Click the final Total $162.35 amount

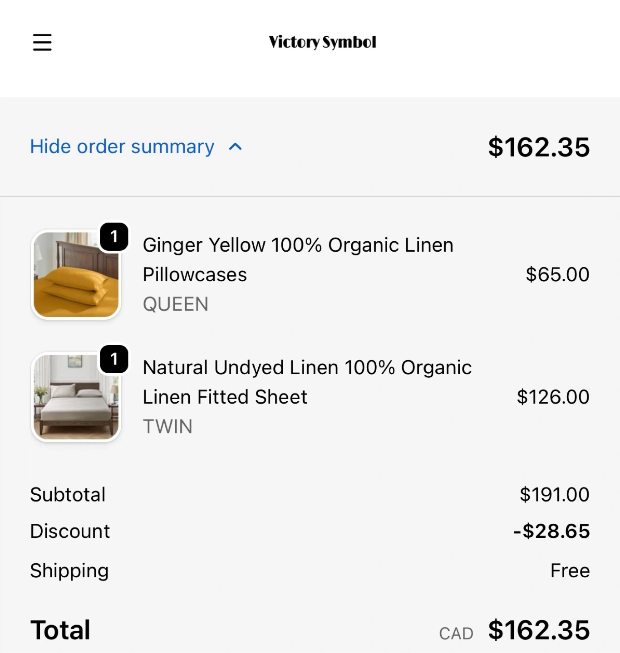[x=539, y=630]
